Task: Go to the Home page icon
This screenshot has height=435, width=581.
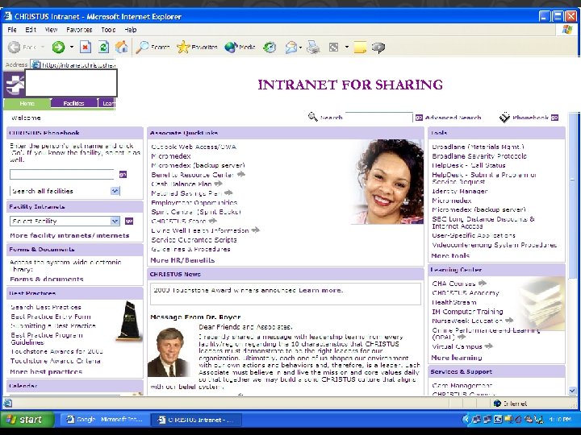Action: [121, 47]
